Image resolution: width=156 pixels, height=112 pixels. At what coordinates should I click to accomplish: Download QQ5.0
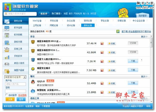tap(133, 83)
